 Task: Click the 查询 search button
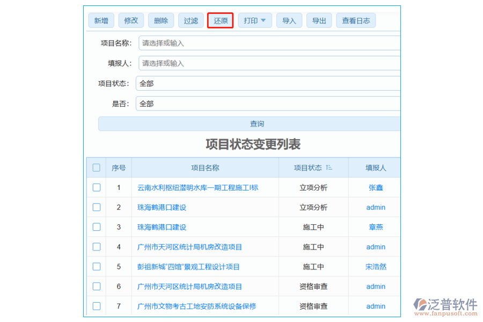[258, 123]
